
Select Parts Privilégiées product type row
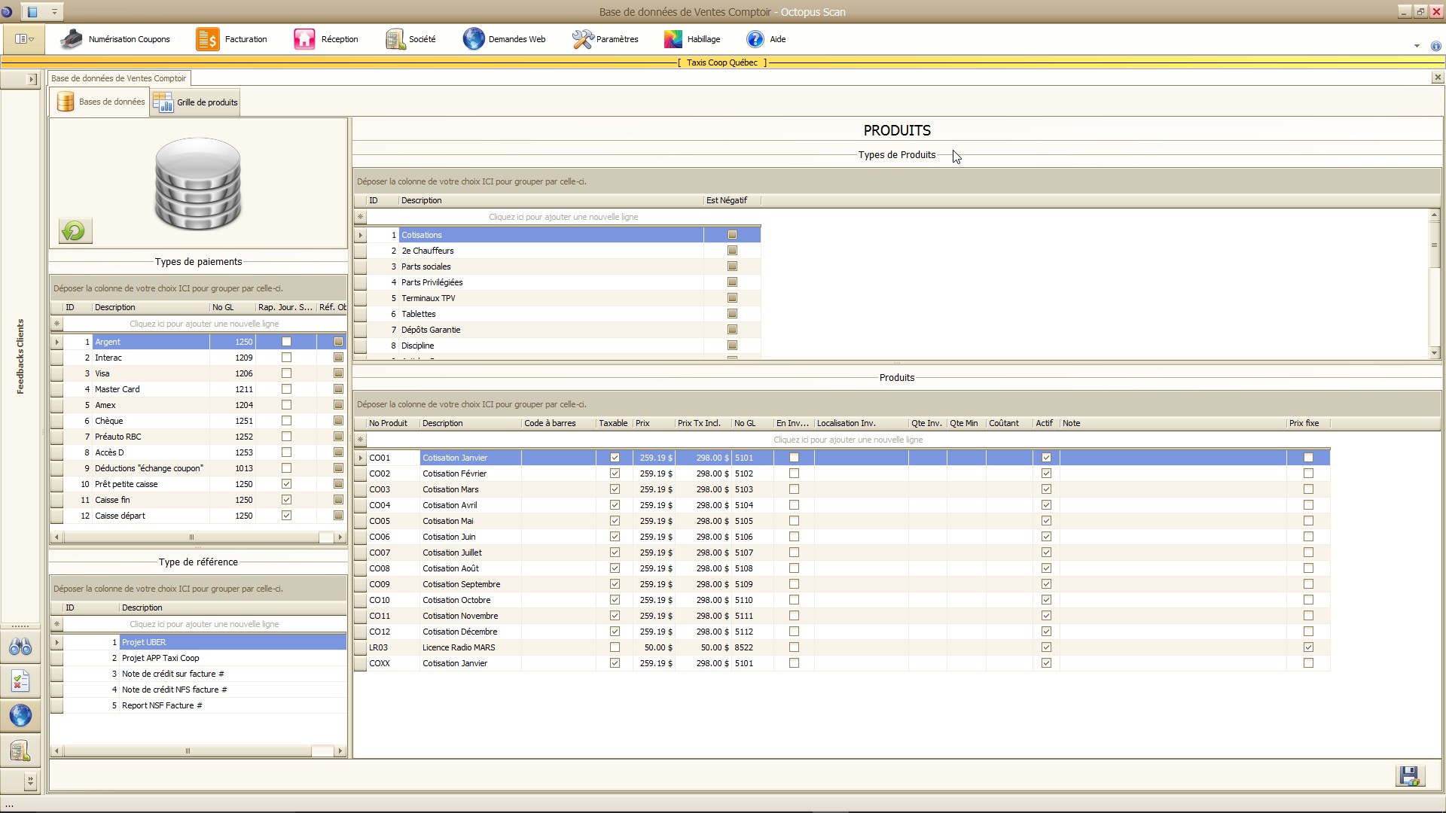pyautogui.click(x=432, y=282)
